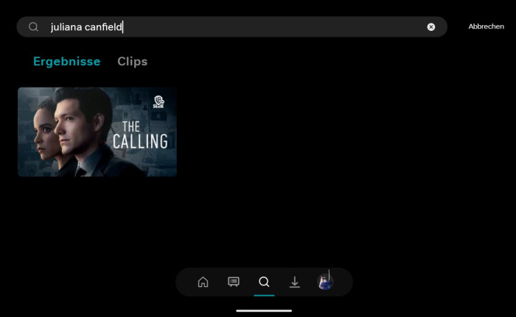Tap the white home indicator bar
Screen dimensions: 516x317
pos(264,310)
